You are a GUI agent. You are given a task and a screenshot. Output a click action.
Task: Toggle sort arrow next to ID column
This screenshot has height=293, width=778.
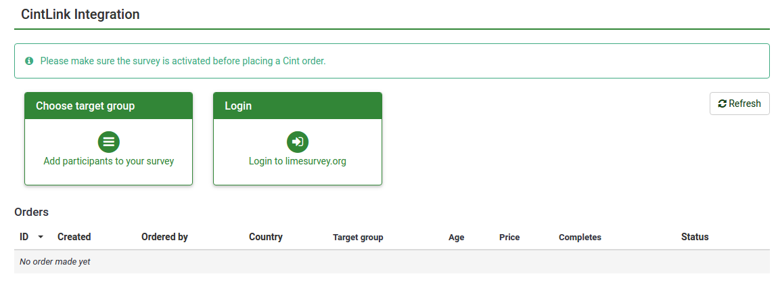coord(41,238)
